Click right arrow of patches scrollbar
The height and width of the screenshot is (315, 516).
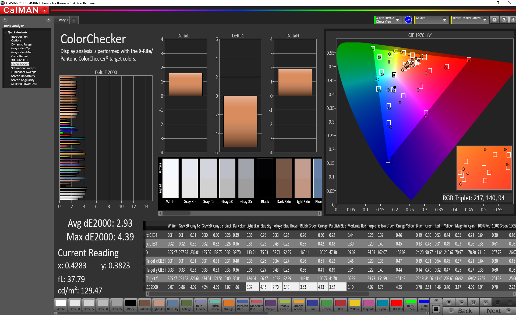[x=319, y=213]
